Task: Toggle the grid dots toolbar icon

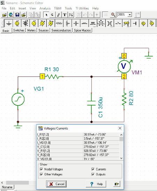Action: pyautogui.click(x=105, y=15)
